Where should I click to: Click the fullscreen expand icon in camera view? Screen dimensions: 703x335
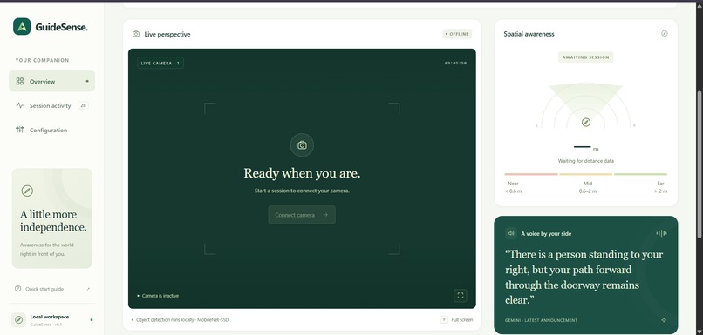click(x=461, y=296)
